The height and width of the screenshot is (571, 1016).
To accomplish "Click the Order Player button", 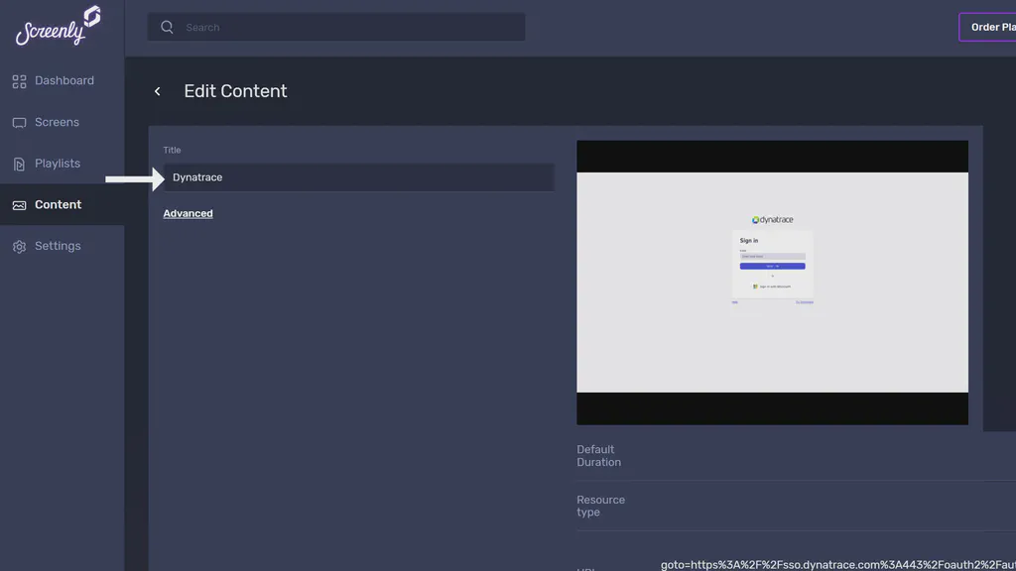I will (992, 27).
